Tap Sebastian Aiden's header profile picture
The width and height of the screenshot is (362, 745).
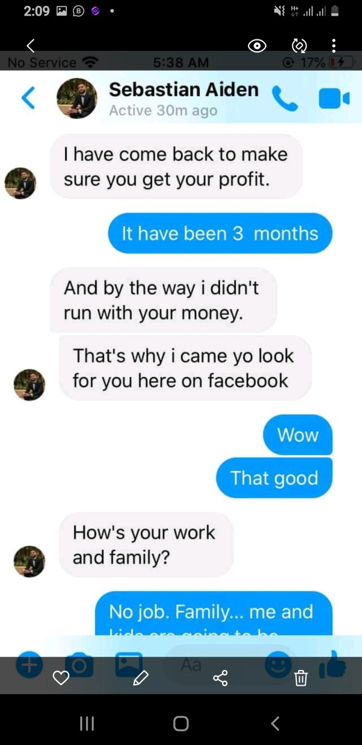coord(77,98)
